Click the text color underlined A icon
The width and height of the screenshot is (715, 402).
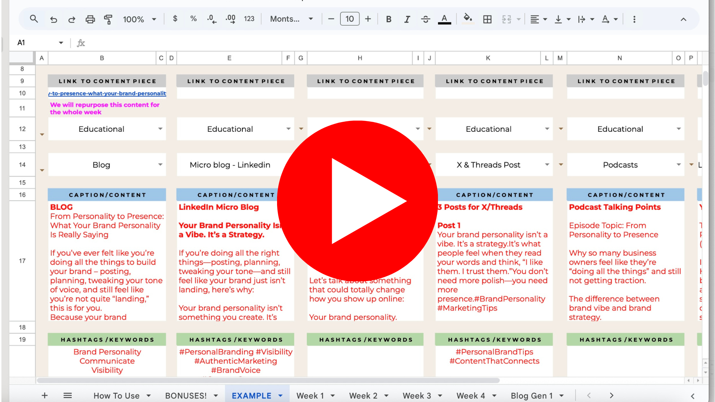[444, 19]
